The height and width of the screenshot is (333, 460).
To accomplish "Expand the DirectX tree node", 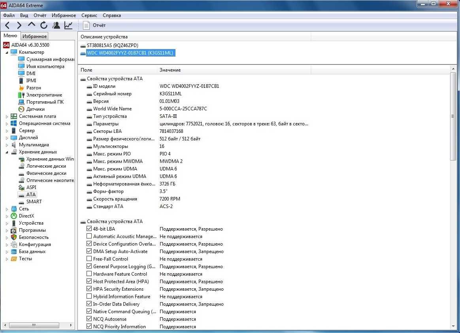I will pyautogui.click(x=7, y=216).
